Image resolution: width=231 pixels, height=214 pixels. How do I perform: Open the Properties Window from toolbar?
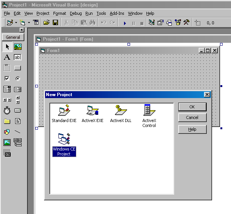(160, 22)
